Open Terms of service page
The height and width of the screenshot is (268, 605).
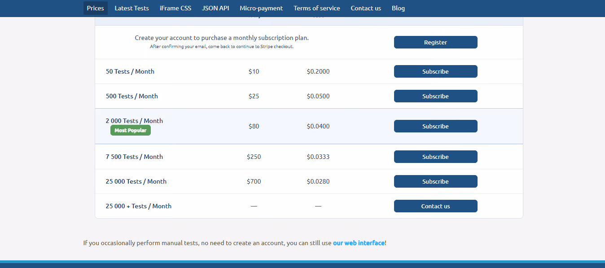coord(317,8)
